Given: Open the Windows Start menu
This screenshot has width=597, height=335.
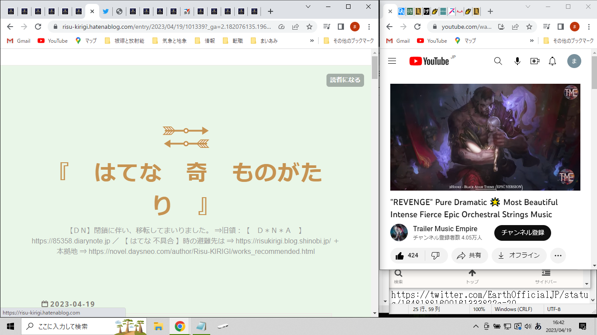Looking at the screenshot, I should pos(10,326).
